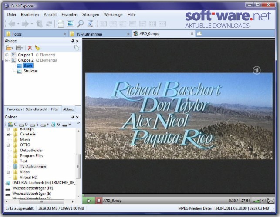Play the ARD_6.mpg video
280x217 pixels.
click(89, 201)
